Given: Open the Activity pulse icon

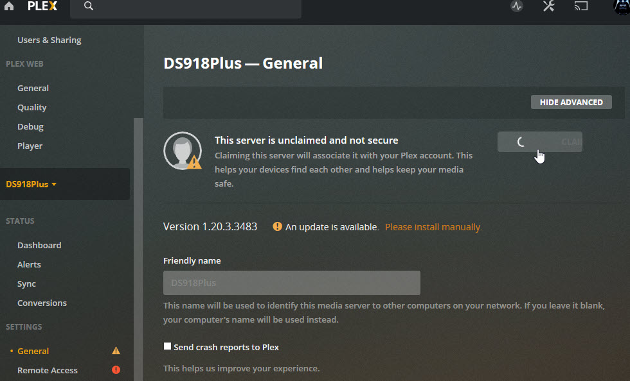Looking at the screenshot, I should tap(517, 6).
